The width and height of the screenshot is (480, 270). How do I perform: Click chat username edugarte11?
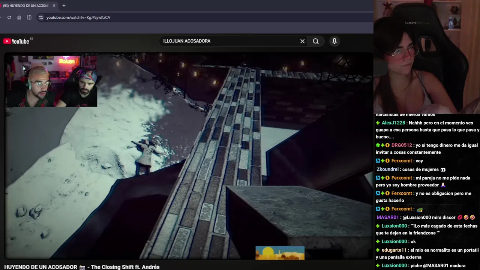(394, 250)
